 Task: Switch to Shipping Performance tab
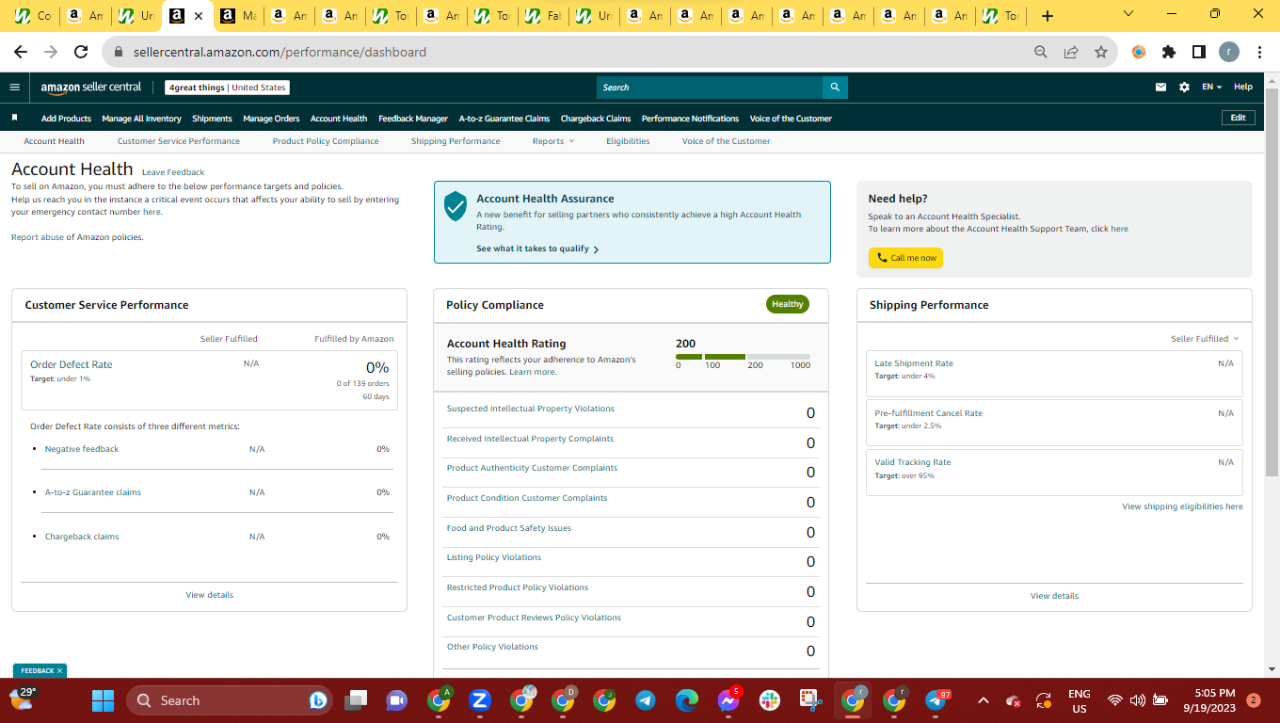pos(456,141)
